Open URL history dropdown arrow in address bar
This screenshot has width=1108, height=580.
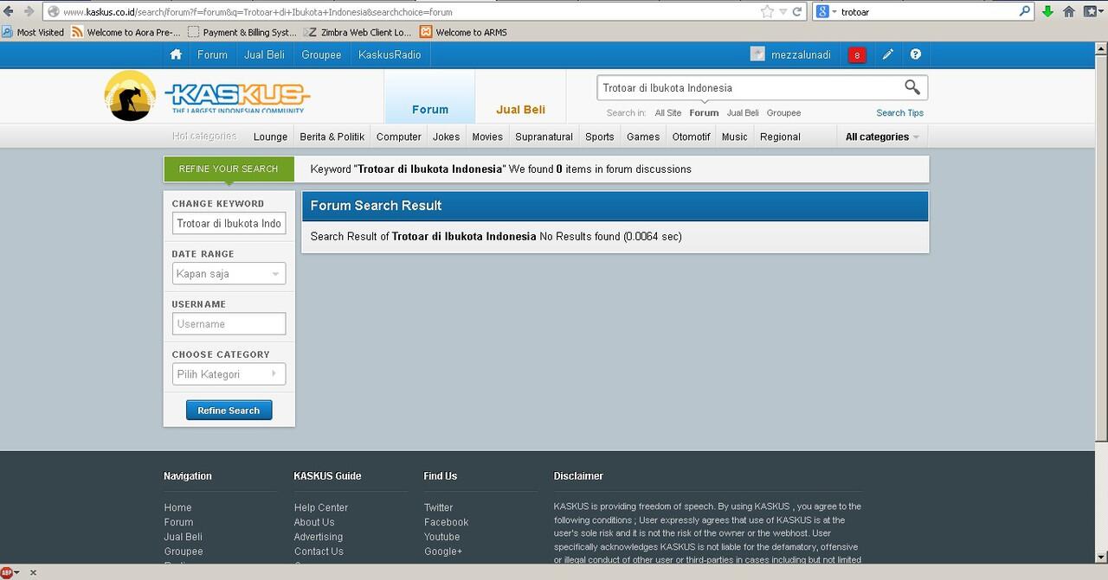[783, 11]
